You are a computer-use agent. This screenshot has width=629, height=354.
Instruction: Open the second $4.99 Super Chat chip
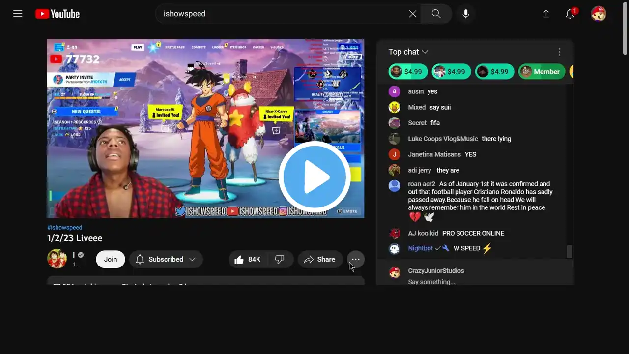(451, 72)
